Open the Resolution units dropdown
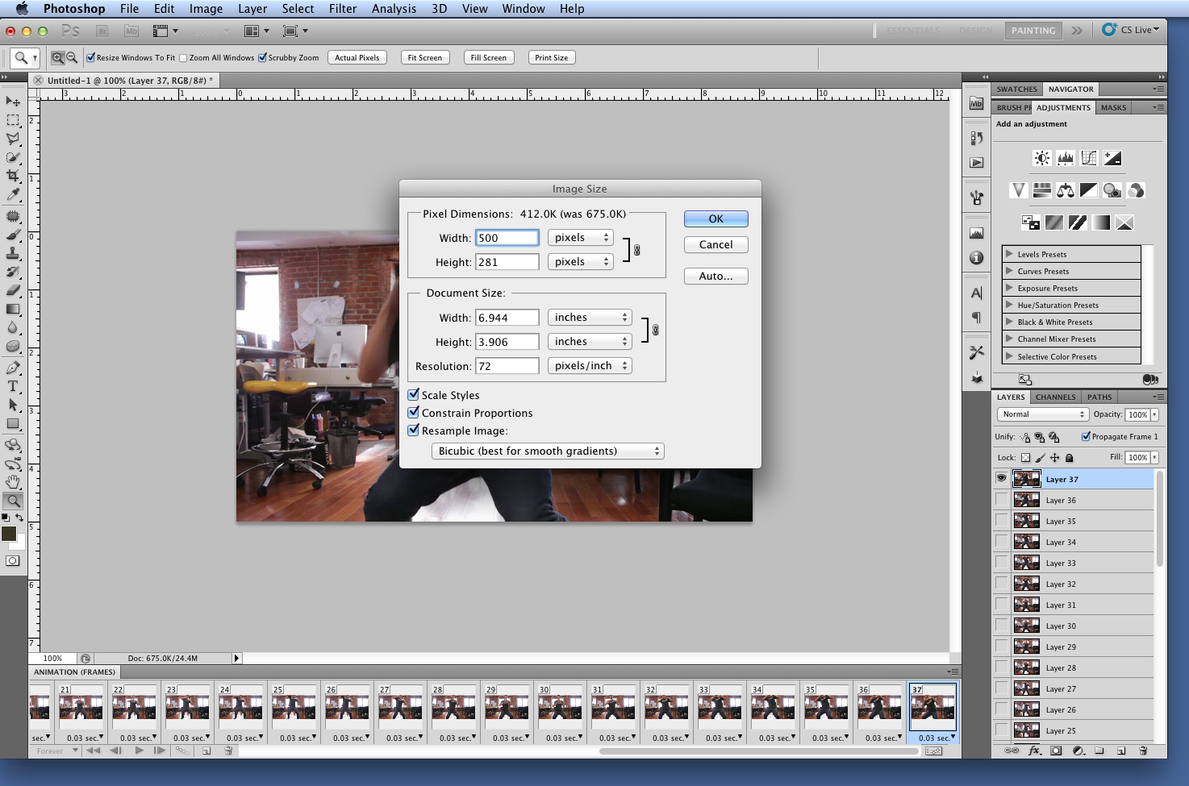Viewport: 1189px width, 786px height. (590, 366)
